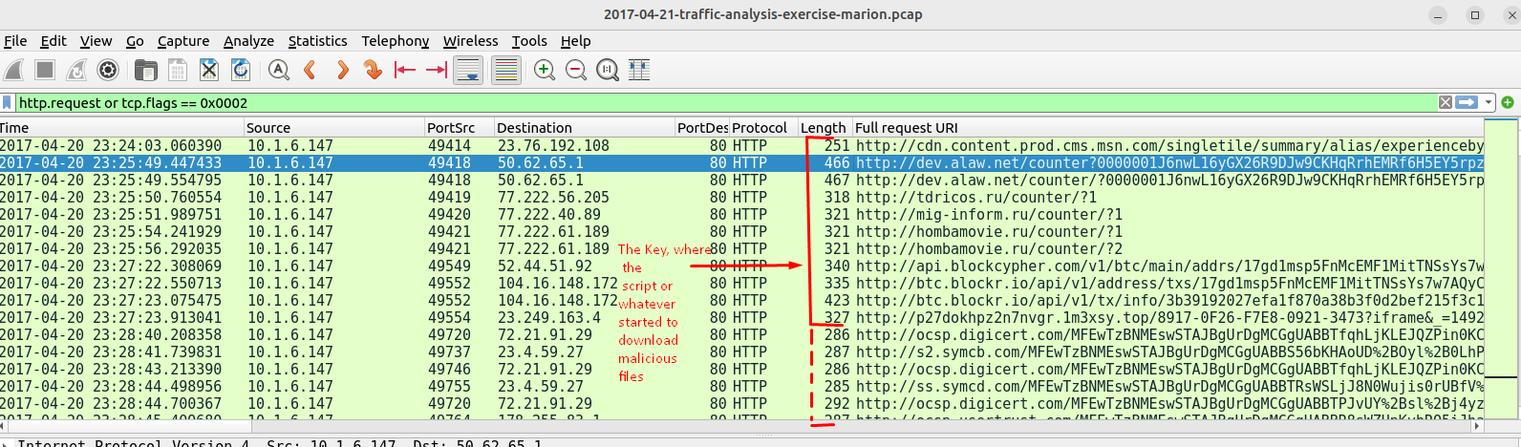
Task: Select the ss.symcd.com packet row
Action: click(x=742, y=387)
